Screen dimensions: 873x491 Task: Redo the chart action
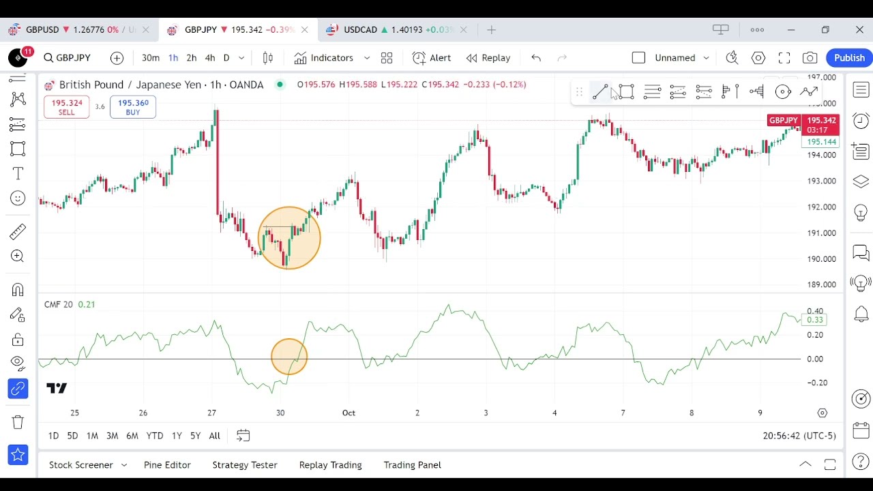562,58
